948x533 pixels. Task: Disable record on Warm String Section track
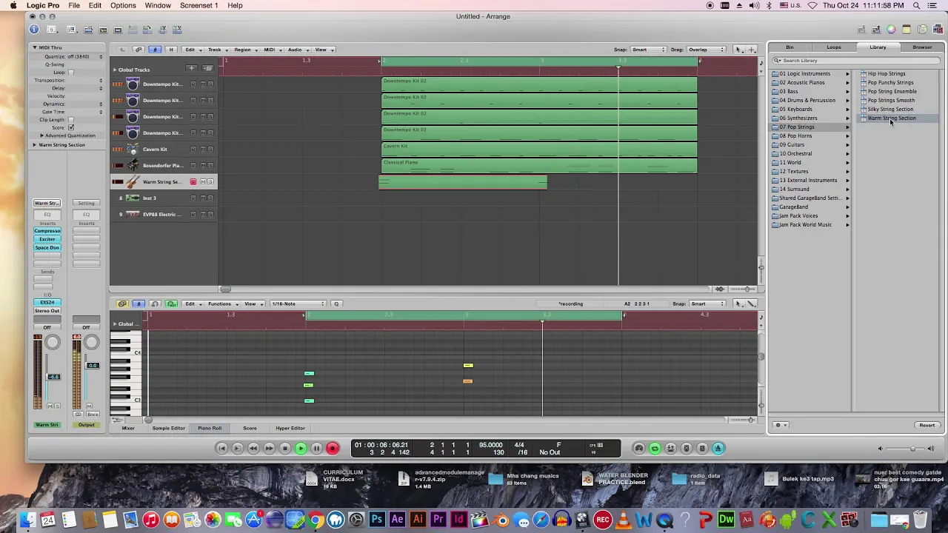tap(193, 181)
